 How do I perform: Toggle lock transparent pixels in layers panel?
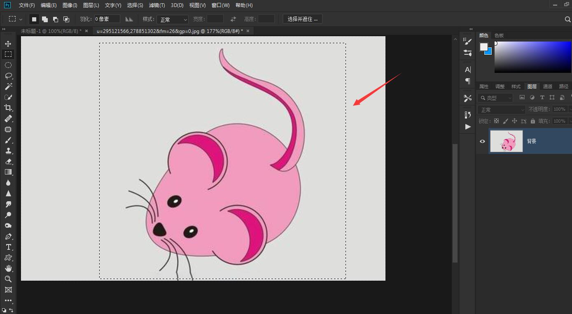click(x=496, y=121)
